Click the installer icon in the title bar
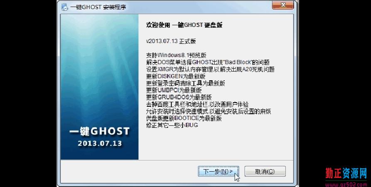The image size is (371, 187). point(64,7)
